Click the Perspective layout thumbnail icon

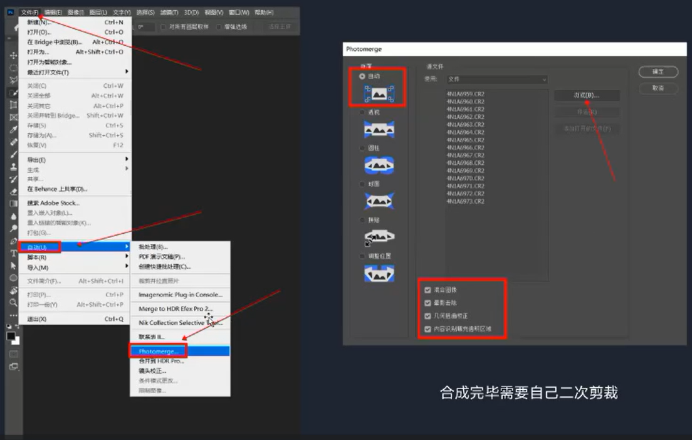379,129
